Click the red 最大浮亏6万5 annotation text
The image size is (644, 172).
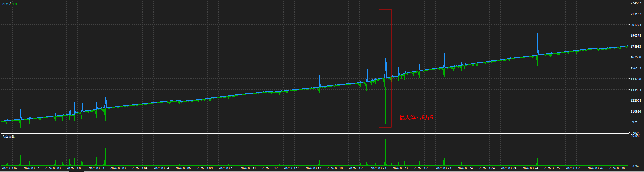click(x=416, y=118)
